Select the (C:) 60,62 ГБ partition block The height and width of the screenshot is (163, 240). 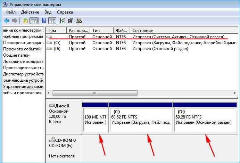click(141, 117)
